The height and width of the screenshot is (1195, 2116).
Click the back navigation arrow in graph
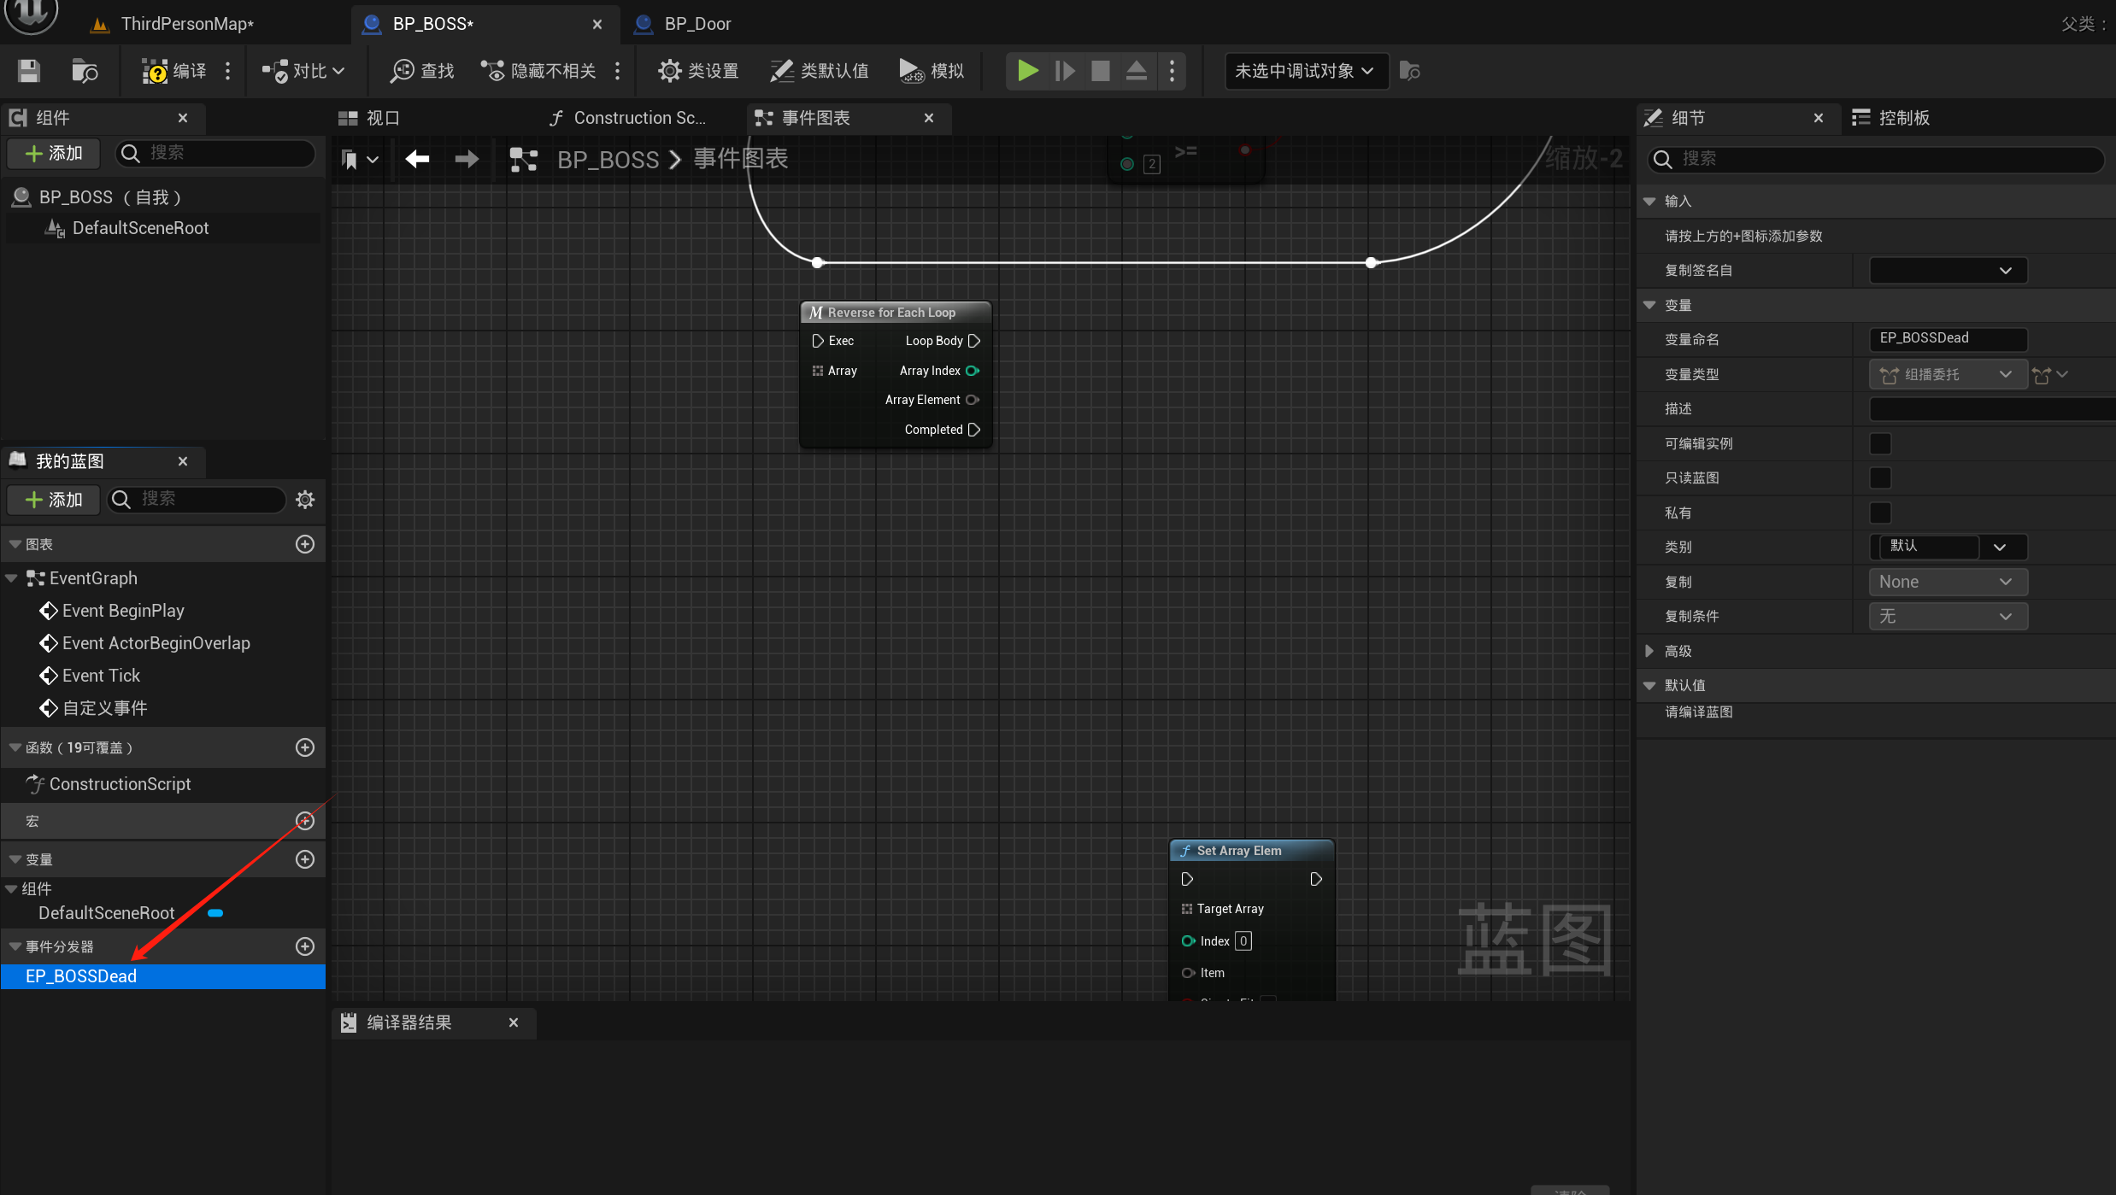point(417,159)
